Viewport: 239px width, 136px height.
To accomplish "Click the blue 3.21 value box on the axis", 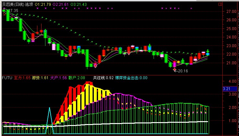I will pyautogui.click(x=227, y=89).
